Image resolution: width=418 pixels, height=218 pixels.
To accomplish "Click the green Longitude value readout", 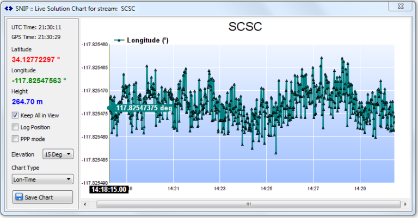I will (x=39, y=80).
